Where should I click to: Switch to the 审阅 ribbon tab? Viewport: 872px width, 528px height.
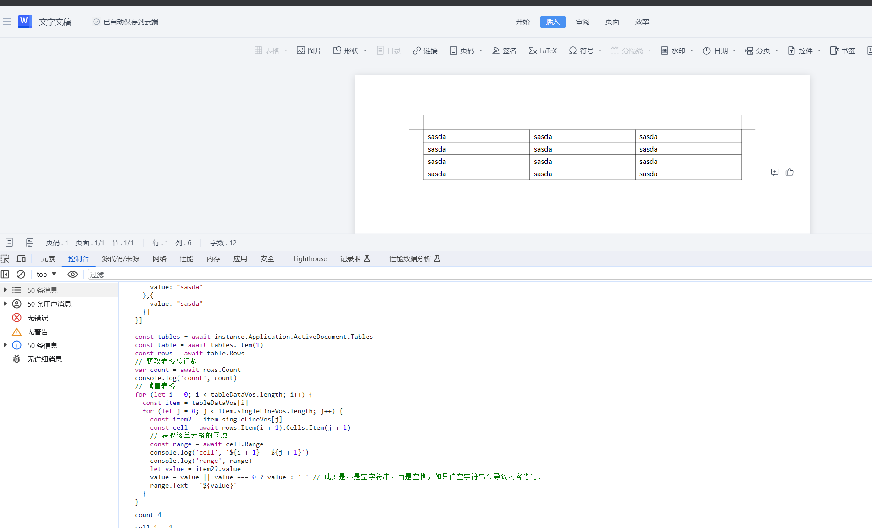pyautogui.click(x=583, y=22)
